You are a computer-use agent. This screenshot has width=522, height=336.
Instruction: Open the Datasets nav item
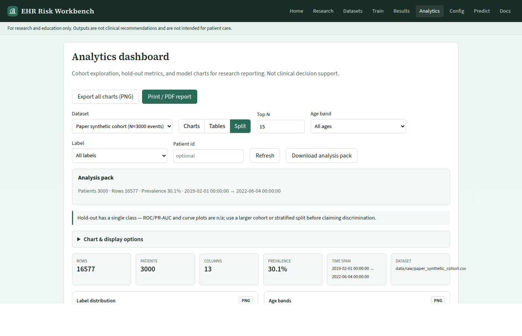[353, 11]
